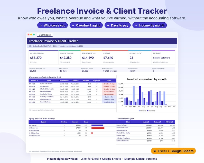This screenshot has height=163, width=204.
Task: Click the 'Due in 30 days' status cell
Action: [109, 102]
